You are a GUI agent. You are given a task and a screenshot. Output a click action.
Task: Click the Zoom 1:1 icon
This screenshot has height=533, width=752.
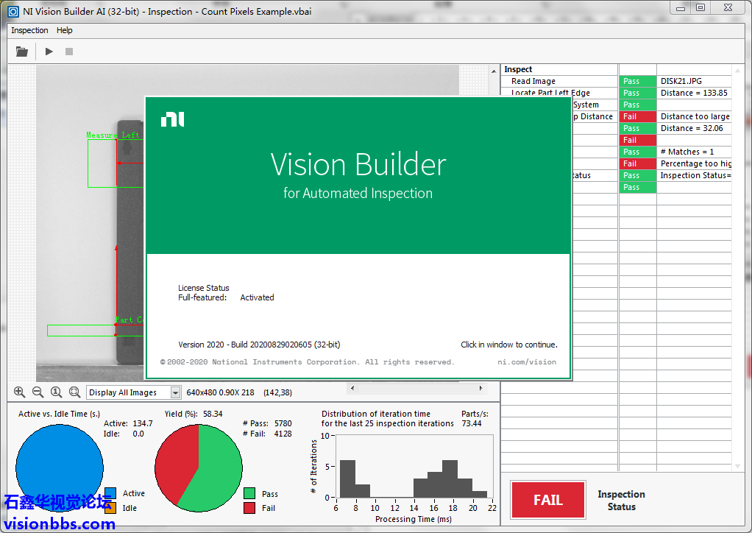tap(56, 392)
